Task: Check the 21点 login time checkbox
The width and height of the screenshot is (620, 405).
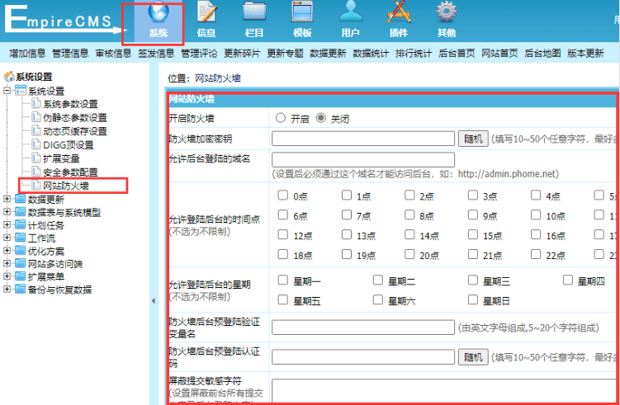Action: point(473,254)
